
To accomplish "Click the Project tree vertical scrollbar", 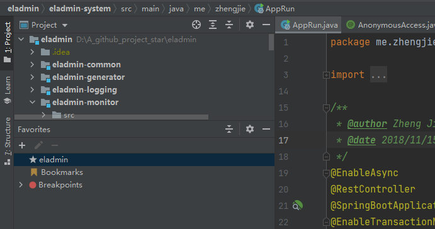I will pyautogui.click(x=271, y=42).
